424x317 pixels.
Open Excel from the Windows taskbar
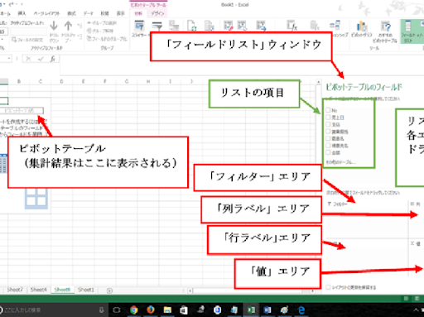click(251, 310)
